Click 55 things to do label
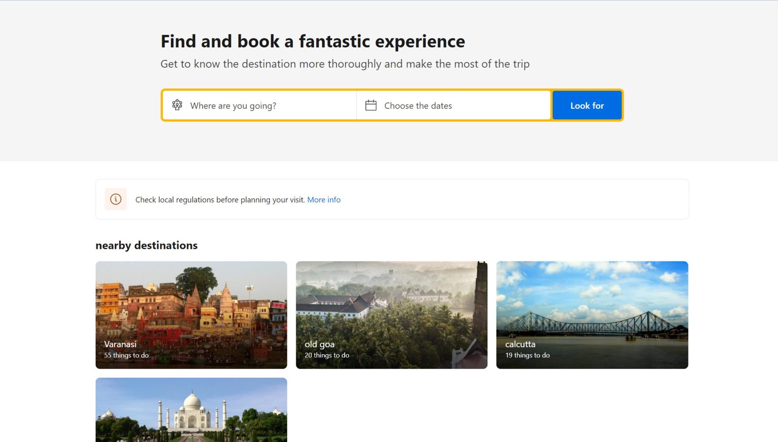The image size is (778, 442). click(x=126, y=355)
